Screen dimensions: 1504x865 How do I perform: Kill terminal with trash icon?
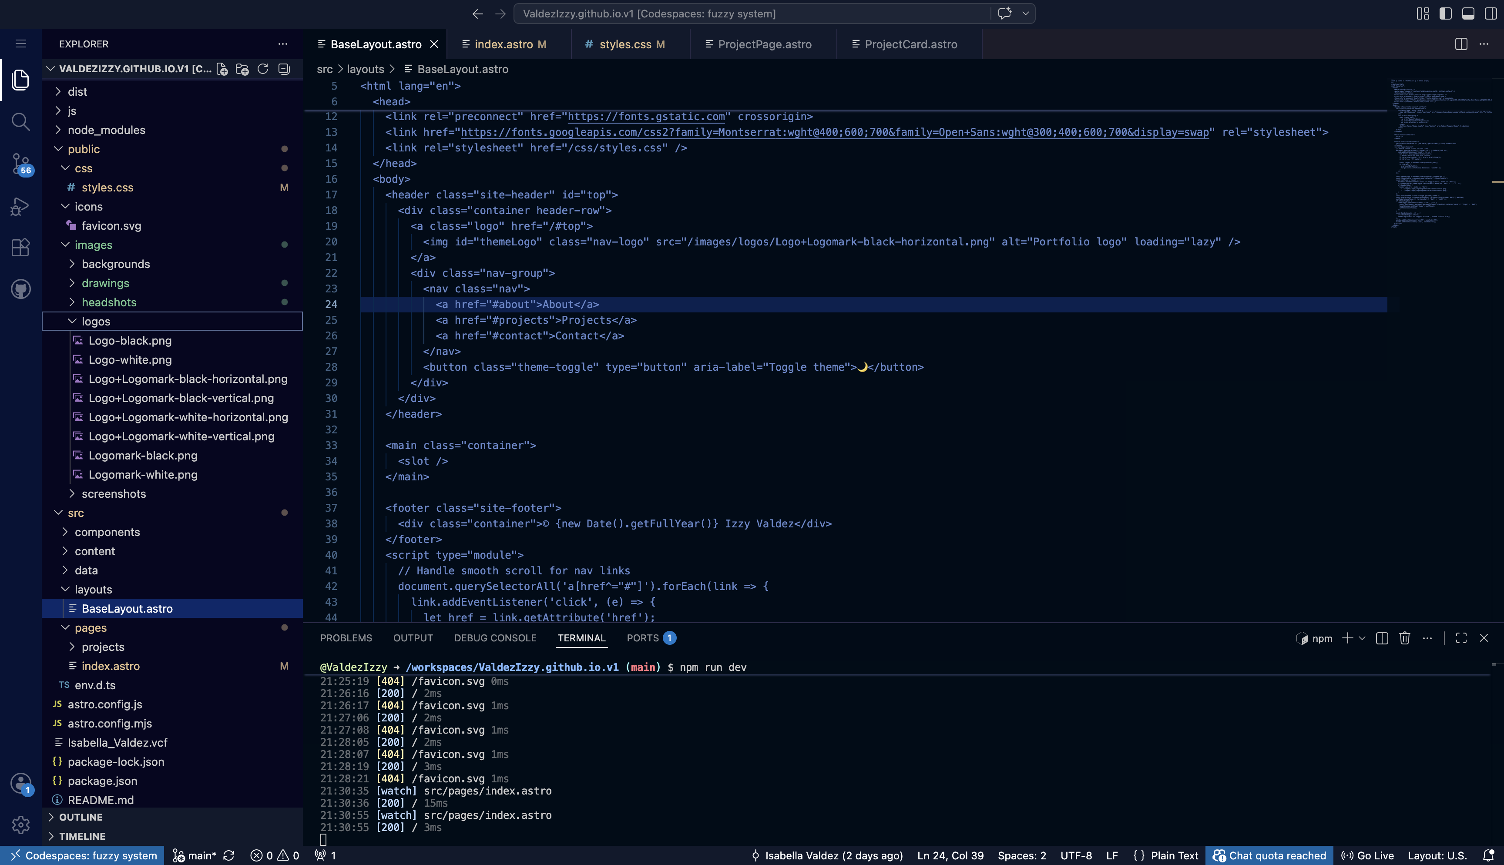point(1405,638)
